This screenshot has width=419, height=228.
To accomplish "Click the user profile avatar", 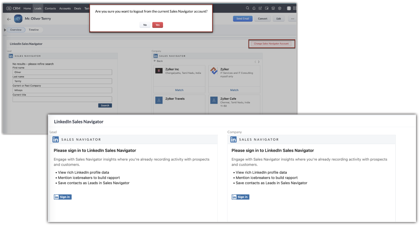I will point(289,8).
